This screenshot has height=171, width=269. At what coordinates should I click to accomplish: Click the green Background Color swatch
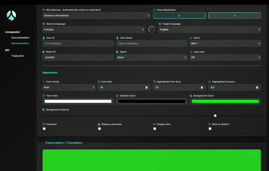(x=225, y=101)
